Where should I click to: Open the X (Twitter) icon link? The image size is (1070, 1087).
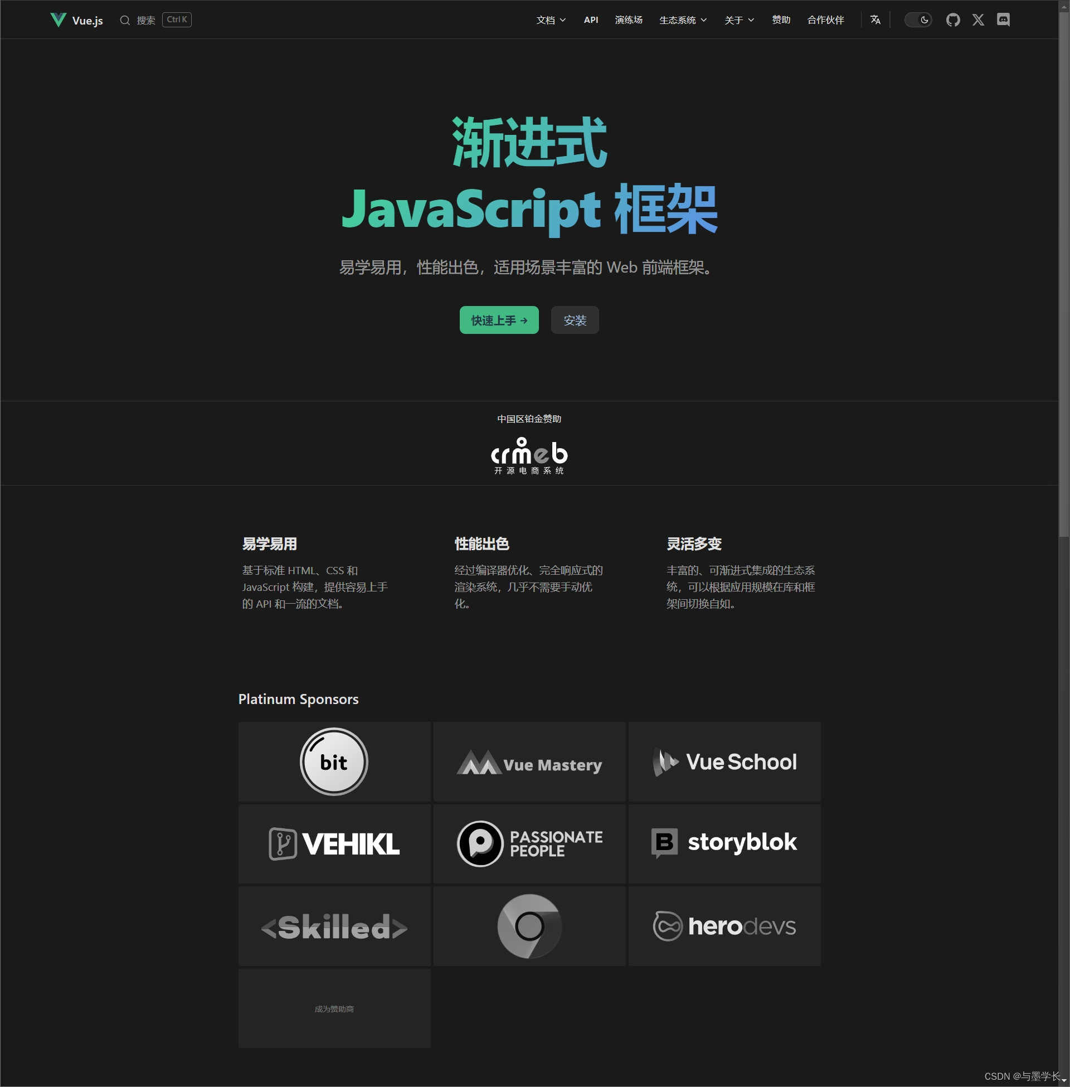978,20
